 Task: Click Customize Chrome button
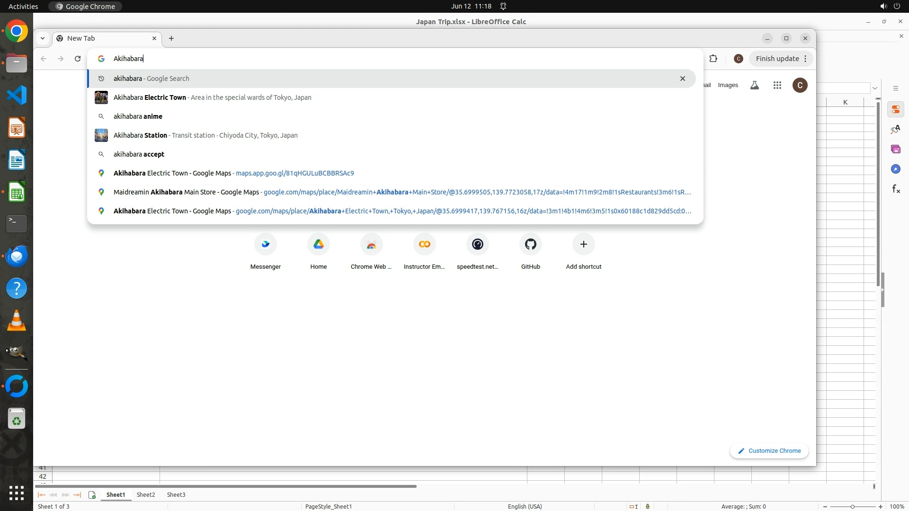769,451
